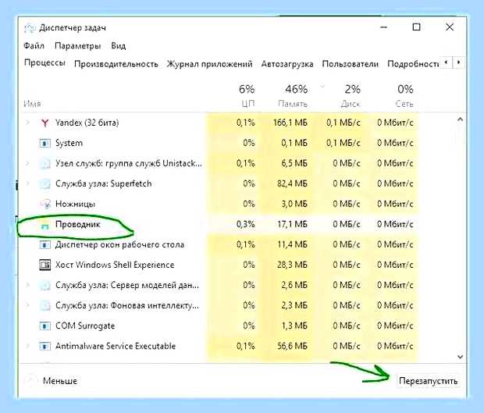Click COM Surrogate memory value 1,3 МБ
Image resolution: width=484 pixels, height=413 pixels.
pos(294,326)
